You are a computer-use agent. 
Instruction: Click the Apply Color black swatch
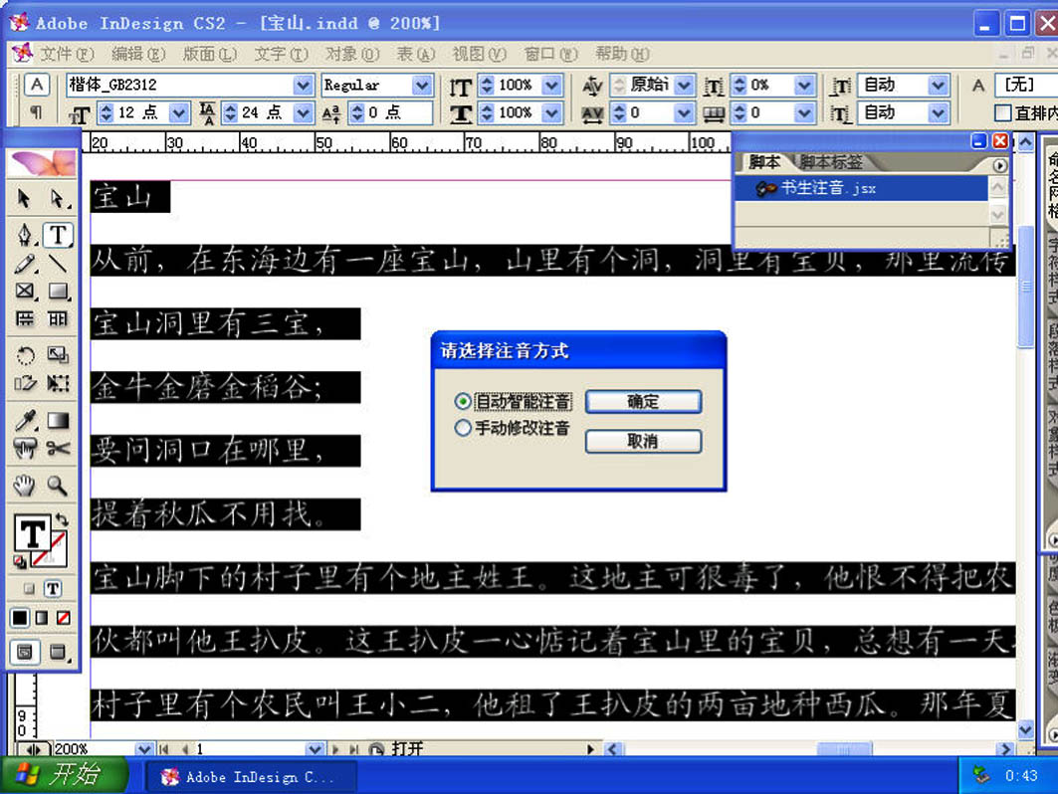(20, 617)
